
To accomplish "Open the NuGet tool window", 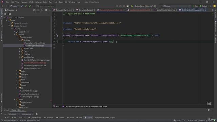I will 70,118.
